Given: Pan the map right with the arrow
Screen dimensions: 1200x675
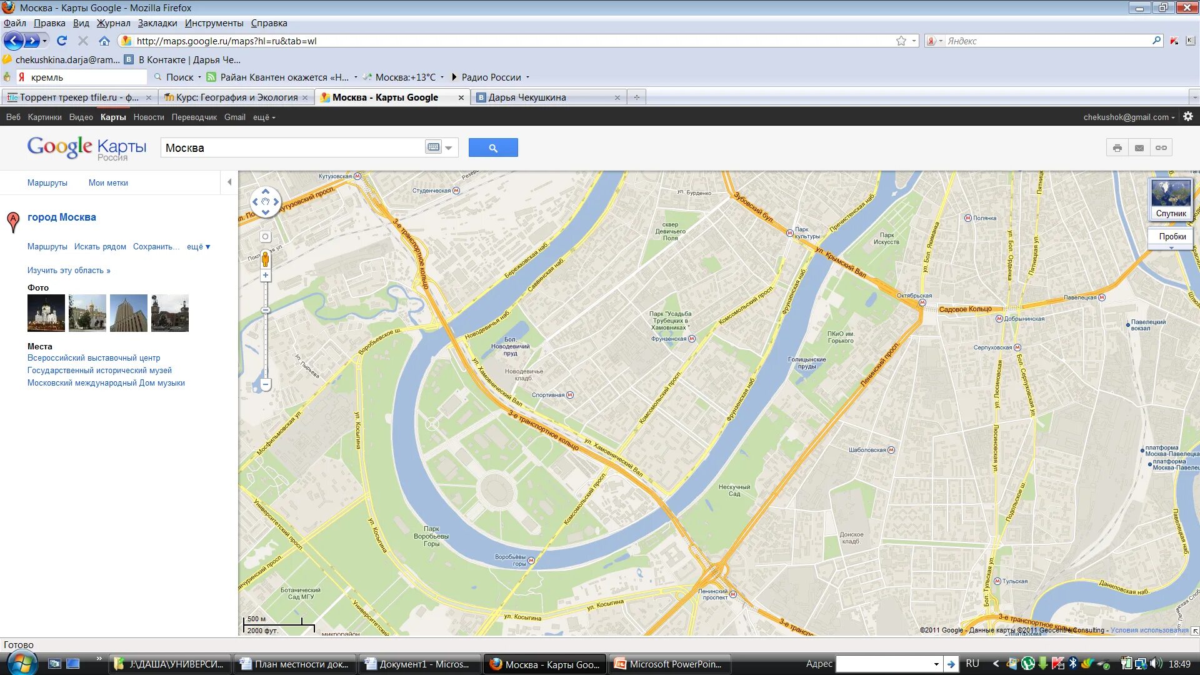Looking at the screenshot, I should point(276,202).
